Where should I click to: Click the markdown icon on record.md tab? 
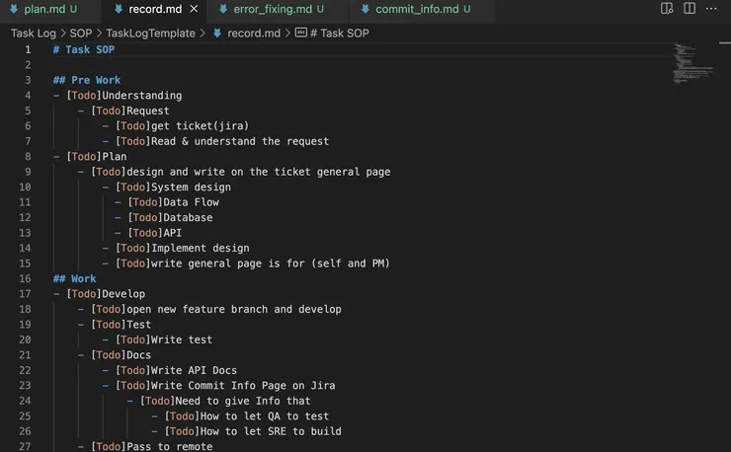(x=119, y=9)
